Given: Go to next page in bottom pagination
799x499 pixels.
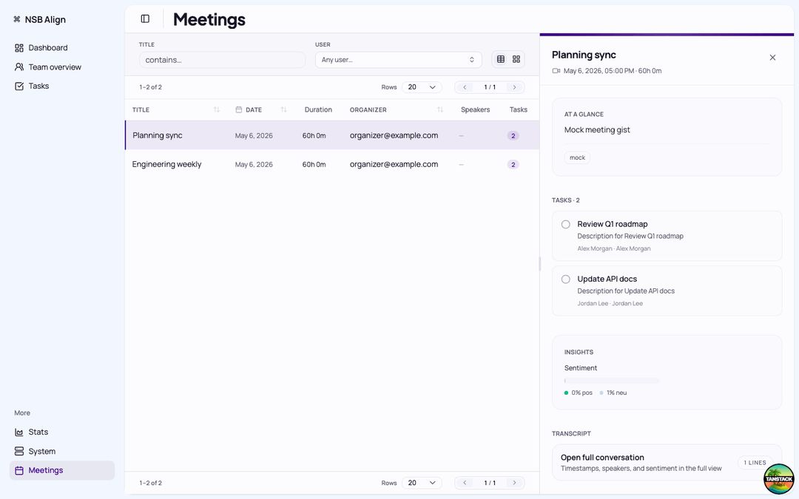Looking at the screenshot, I should 515,483.
